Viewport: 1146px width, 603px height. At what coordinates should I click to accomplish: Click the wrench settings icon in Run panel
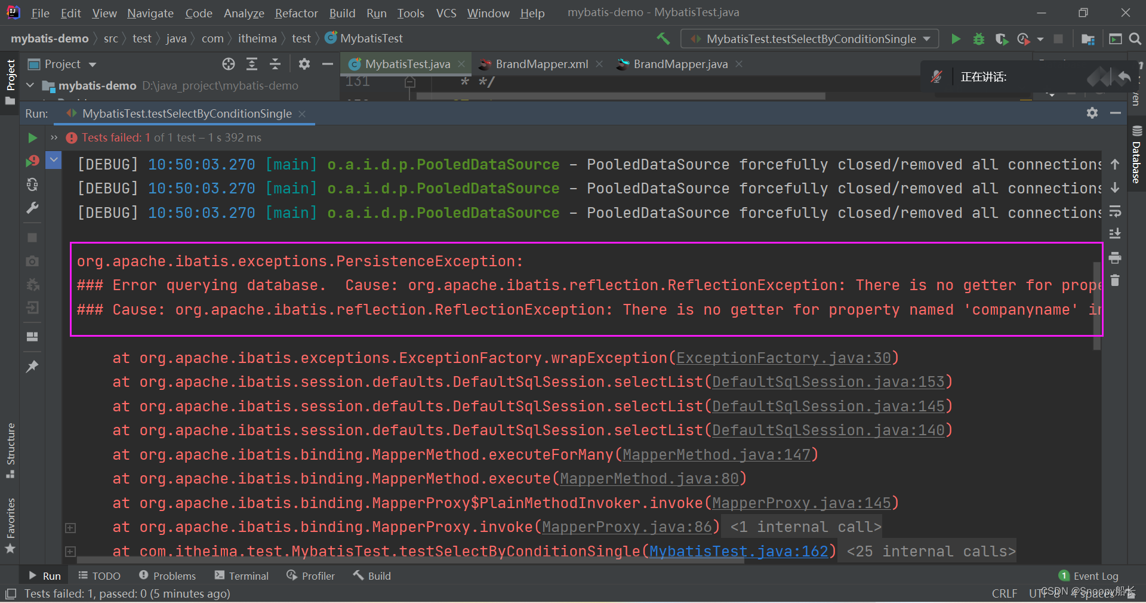click(32, 208)
